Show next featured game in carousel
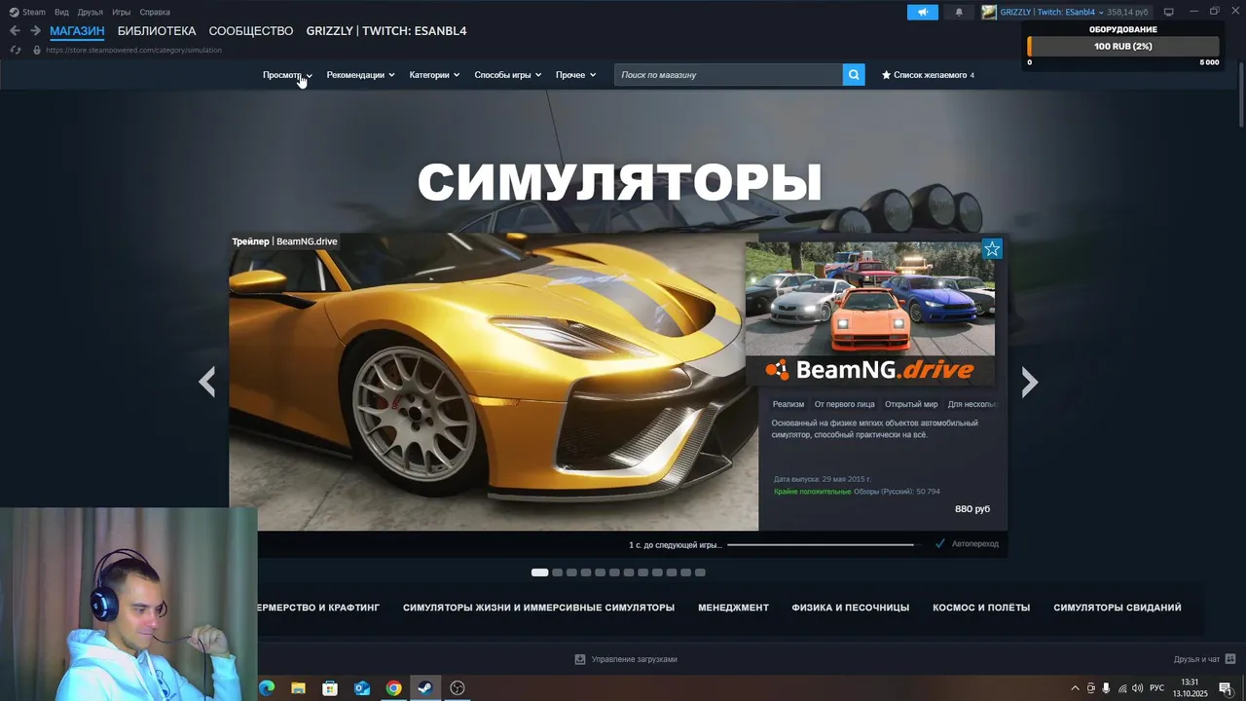 1030,382
